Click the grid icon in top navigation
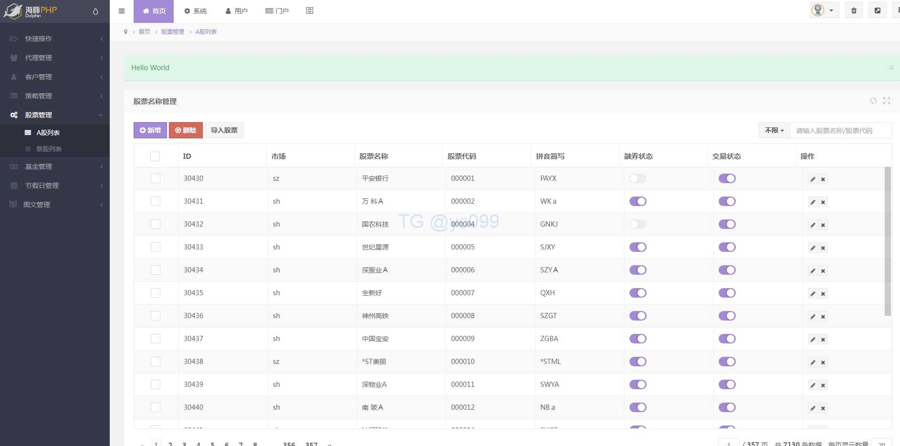 tap(309, 10)
